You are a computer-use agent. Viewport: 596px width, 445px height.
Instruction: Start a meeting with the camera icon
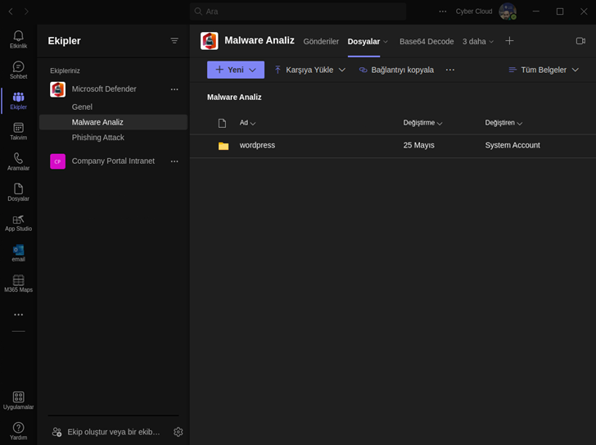tap(580, 41)
